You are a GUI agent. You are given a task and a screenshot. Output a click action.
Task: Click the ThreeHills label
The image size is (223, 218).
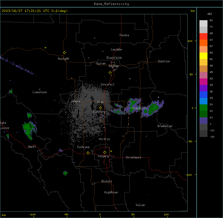pyautogui.click(x=139, y=108)
